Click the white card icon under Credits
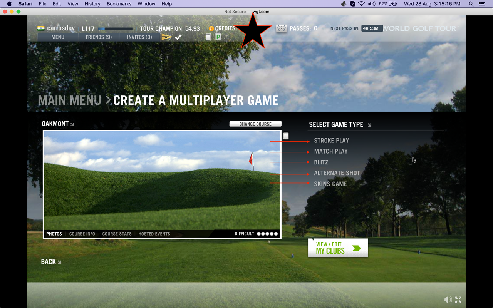 (x=208, y=37)
